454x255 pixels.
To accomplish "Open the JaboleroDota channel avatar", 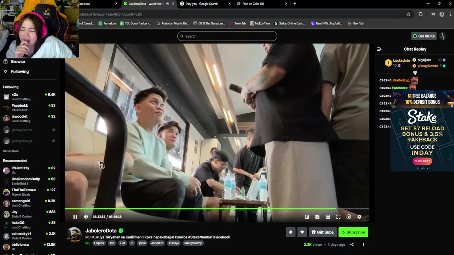I will click(74, 234).
